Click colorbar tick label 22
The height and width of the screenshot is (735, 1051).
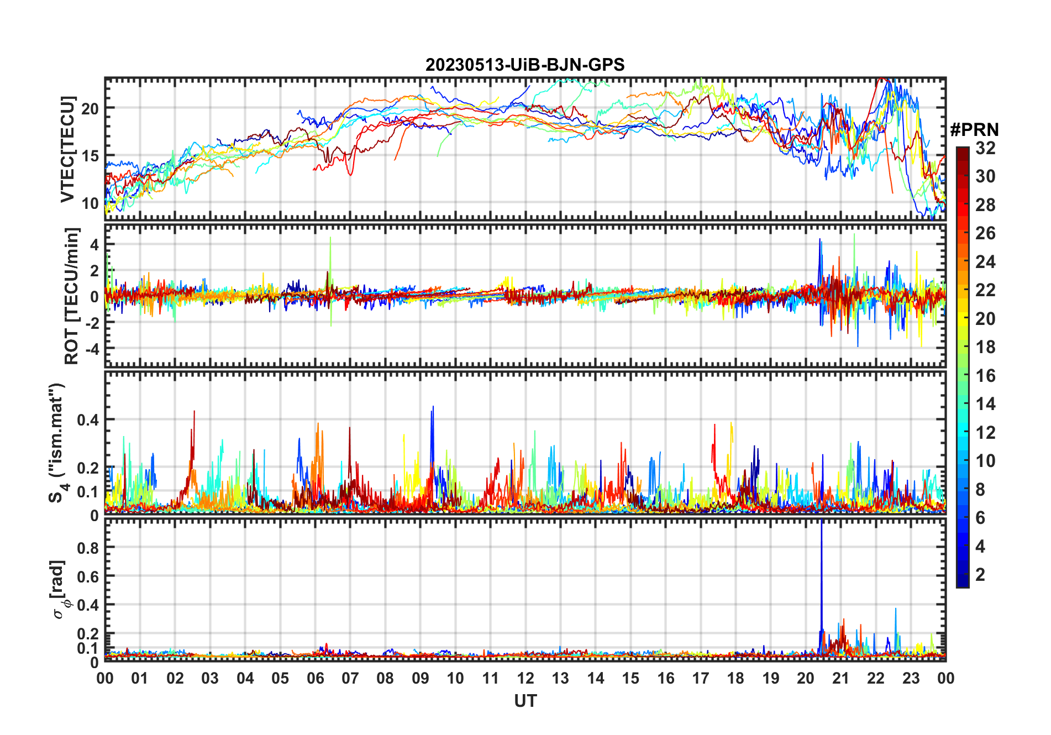[x=985, y=290]
